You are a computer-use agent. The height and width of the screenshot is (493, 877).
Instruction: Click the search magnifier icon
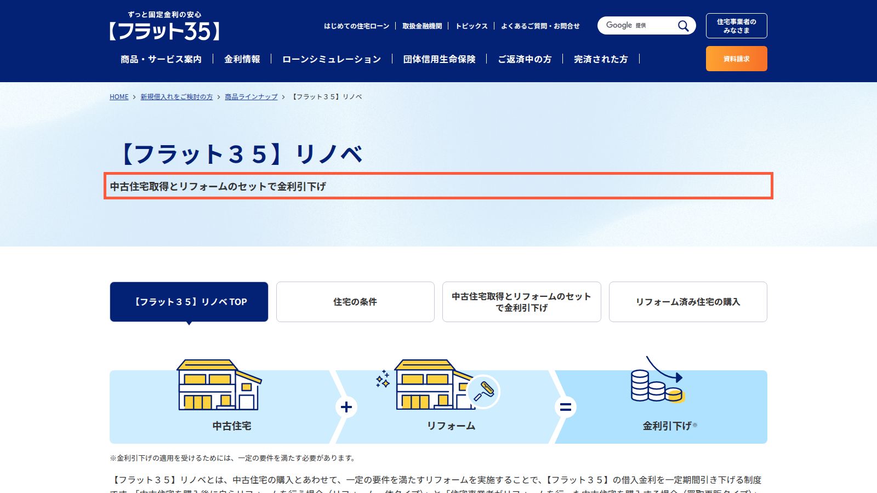coord(683,26)
